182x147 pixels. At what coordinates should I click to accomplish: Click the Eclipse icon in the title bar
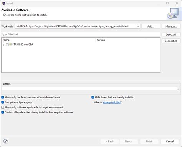pyautogui.click(x=4, y=3)
